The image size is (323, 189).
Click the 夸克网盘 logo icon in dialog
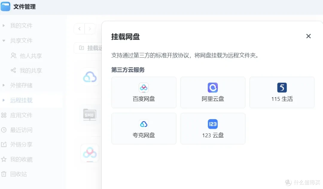pos(144,124)
